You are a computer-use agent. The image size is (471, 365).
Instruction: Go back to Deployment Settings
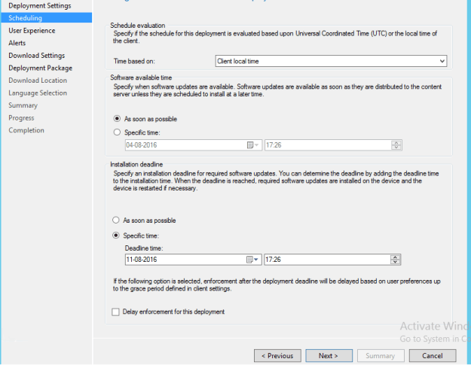(40, 6)
